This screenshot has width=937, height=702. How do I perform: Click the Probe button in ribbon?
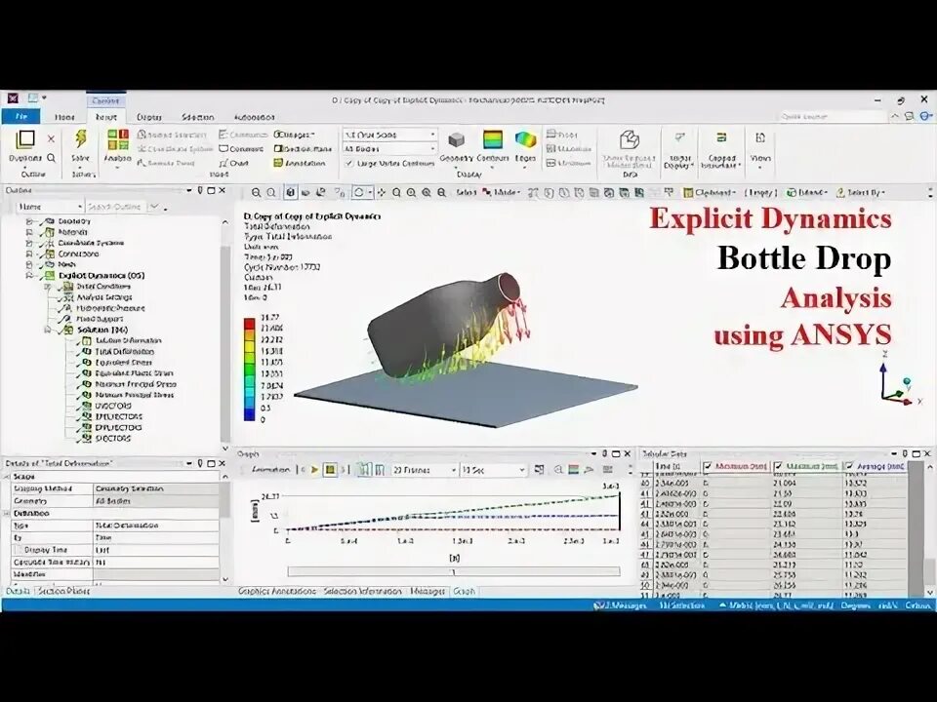(x=562, y=135)
